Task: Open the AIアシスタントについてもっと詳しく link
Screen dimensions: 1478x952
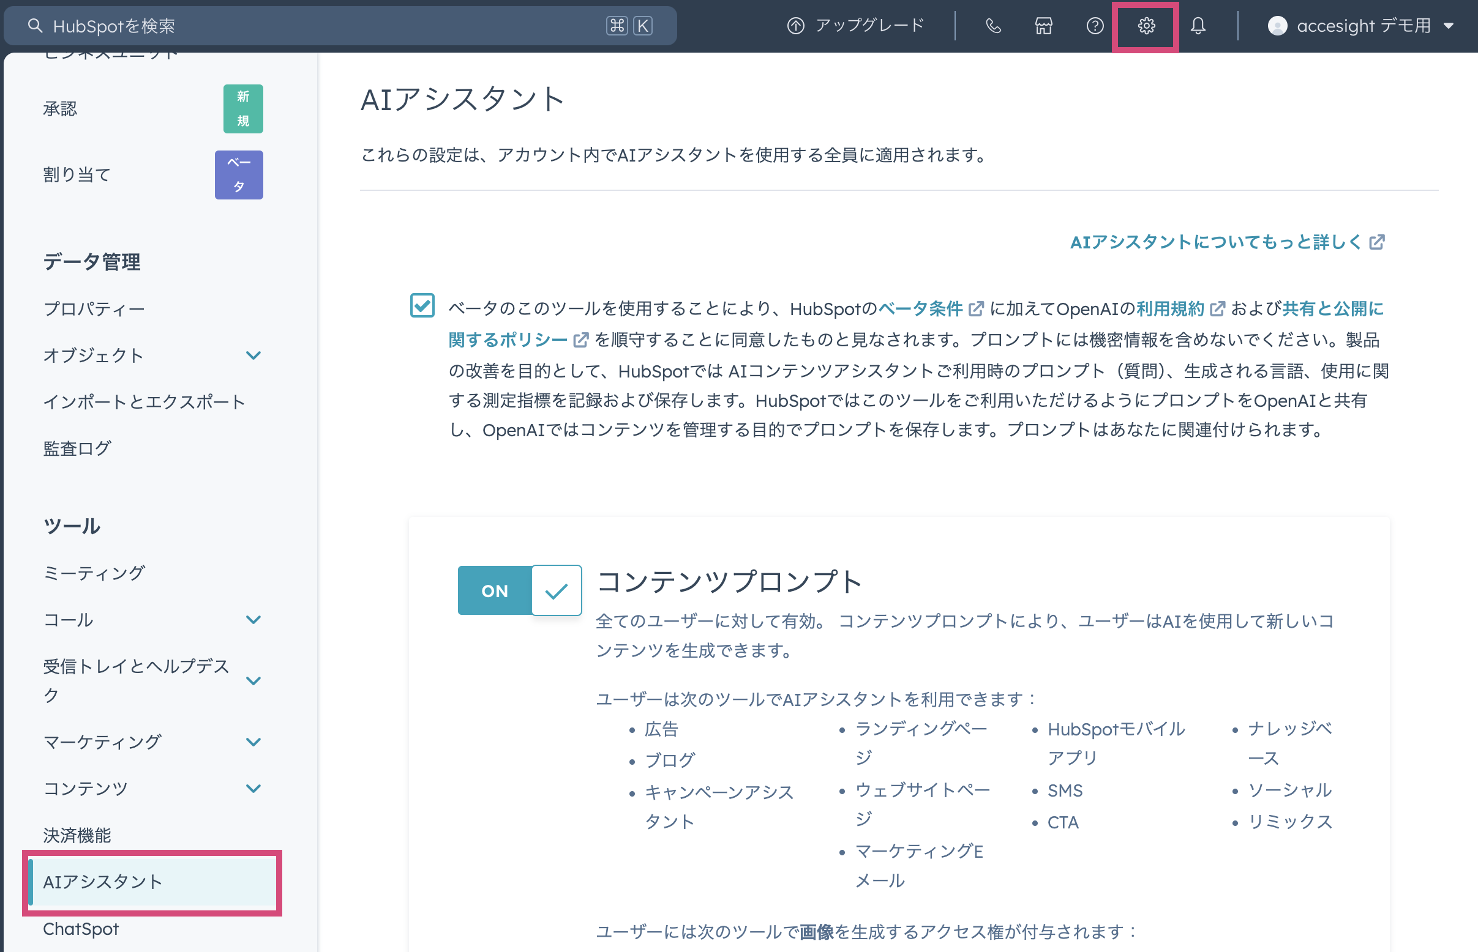Action: 1228,242
